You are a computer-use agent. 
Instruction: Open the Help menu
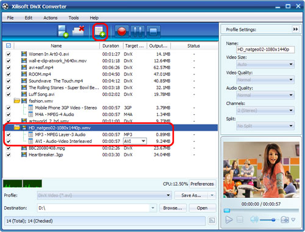click(x=94, y=18)
